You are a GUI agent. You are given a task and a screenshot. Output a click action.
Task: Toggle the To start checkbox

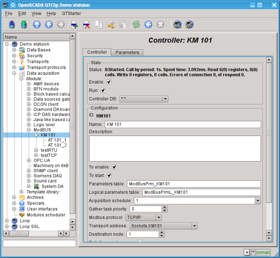(x=109, y=176)
